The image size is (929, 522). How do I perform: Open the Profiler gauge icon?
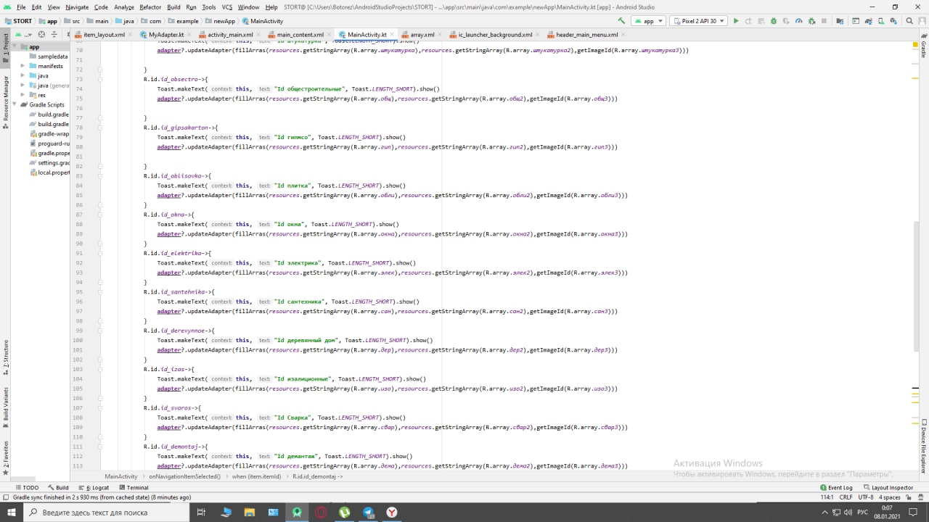[x=798, y=21]
